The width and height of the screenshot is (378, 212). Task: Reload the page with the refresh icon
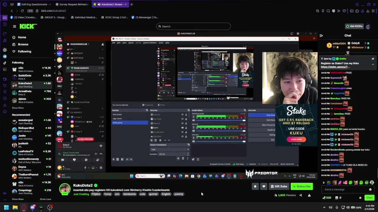22,11
